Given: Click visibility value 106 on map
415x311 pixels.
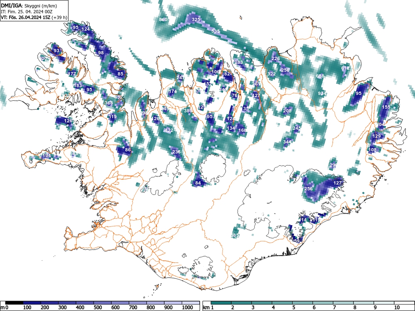Looking at the screenshot, I should (x=215, y=72).
